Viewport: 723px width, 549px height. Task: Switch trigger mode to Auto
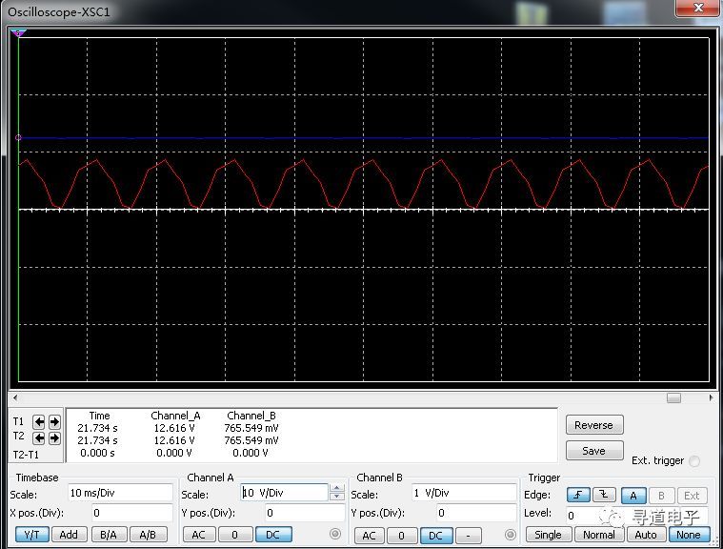[646, 535]
